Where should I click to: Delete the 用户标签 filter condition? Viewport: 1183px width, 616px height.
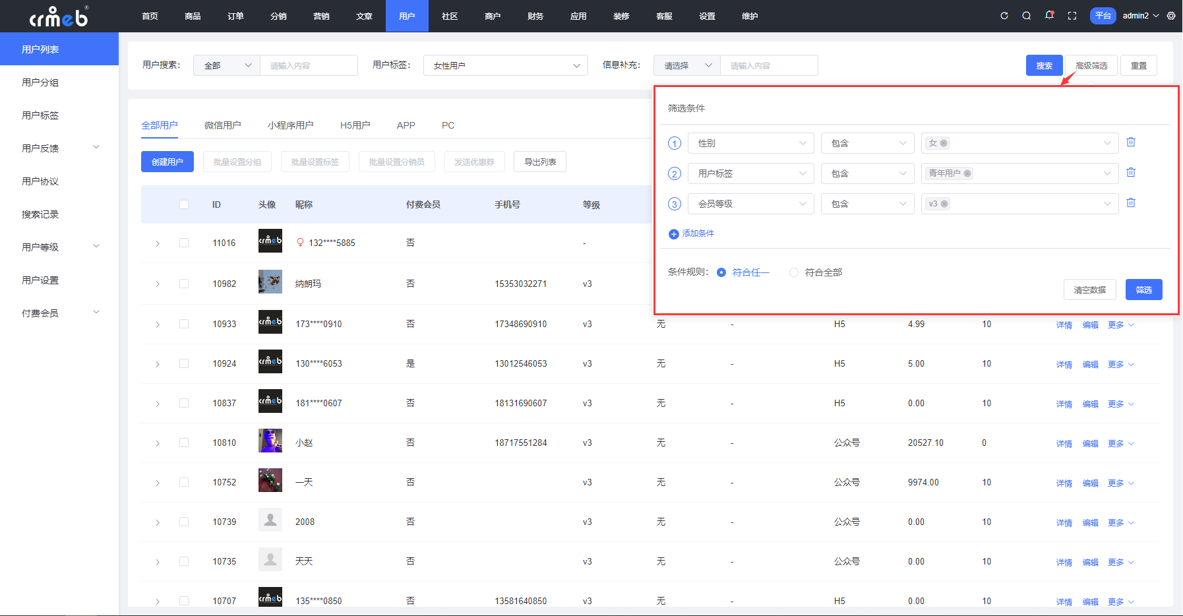pos(1131,172)
